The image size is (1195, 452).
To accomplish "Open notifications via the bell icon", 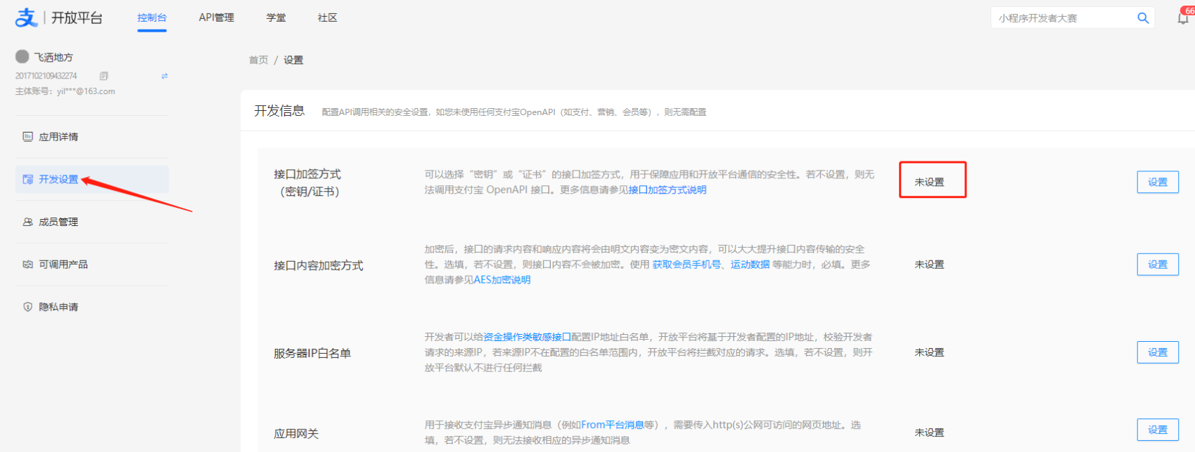I will coord(1183,18).
